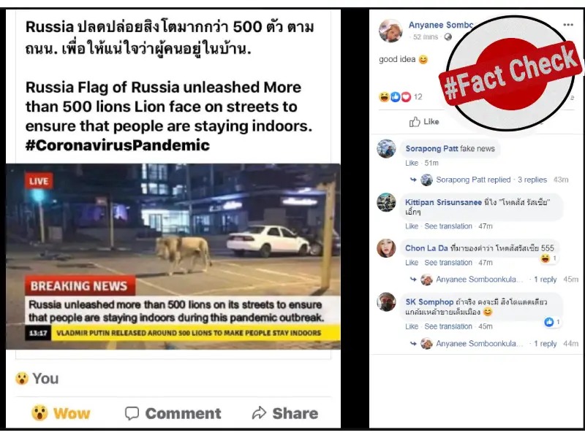Click Anyanee's profile picture avatar
This screenshot has height=438, width=585.
coord(390,31)
